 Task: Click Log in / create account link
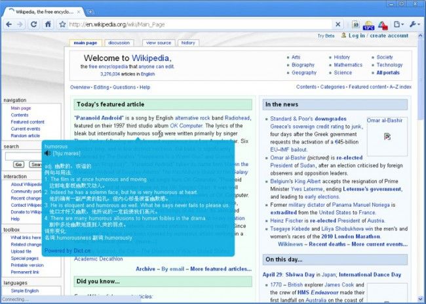pos(378,35)
